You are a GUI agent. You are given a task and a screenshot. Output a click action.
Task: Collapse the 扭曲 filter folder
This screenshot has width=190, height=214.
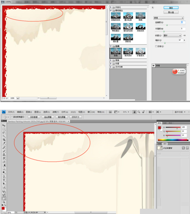111,46
